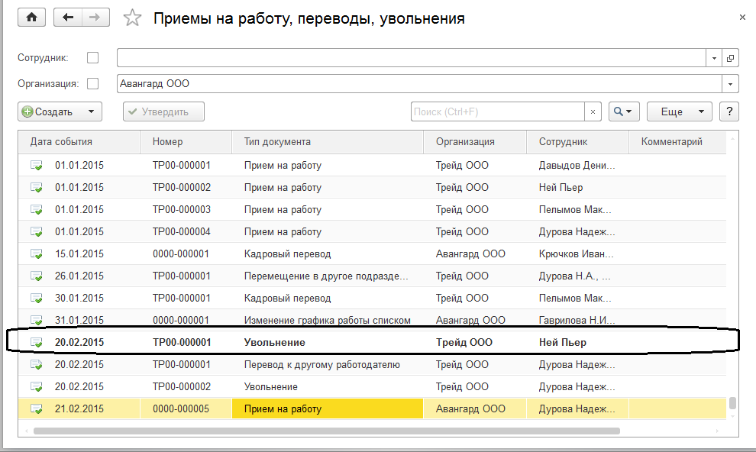This screenshot has width=756, height=452.
Task: Click the Home icon button
Action: coord(31,18)
